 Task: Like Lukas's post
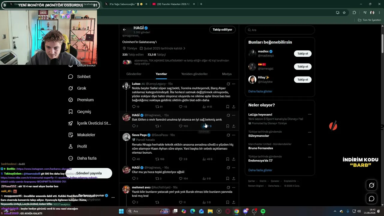[x=181, y=107]
